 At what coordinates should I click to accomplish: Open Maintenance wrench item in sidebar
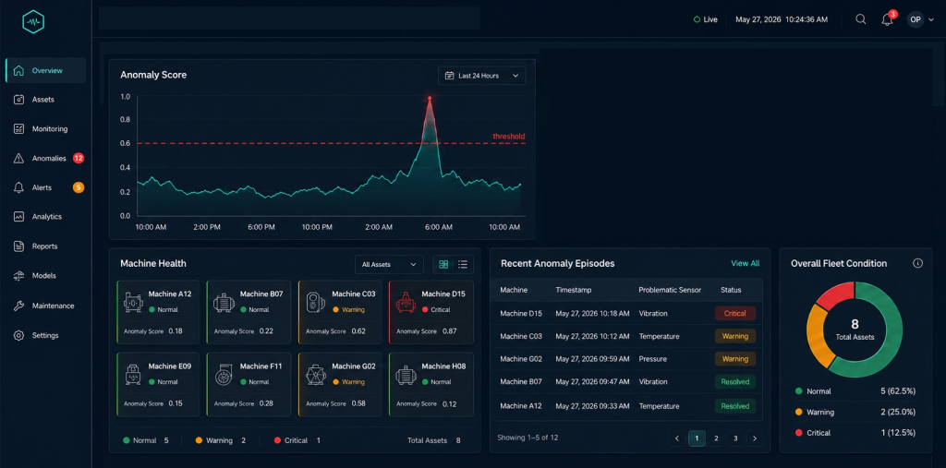click(46, 306)
